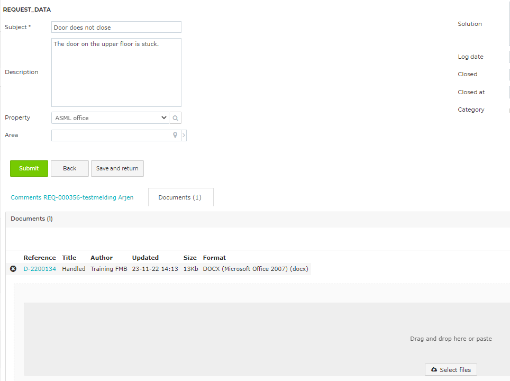Click the '13Kb' size cell

pyautogui.click(x=191, y=269)
